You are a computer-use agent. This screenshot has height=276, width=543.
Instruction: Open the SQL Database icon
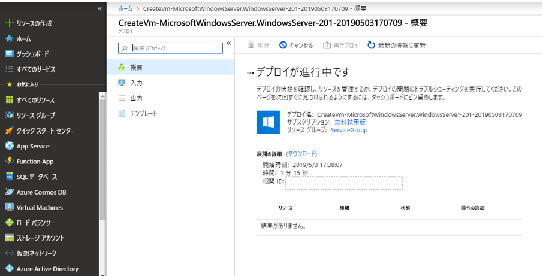[x=10, y=177]
